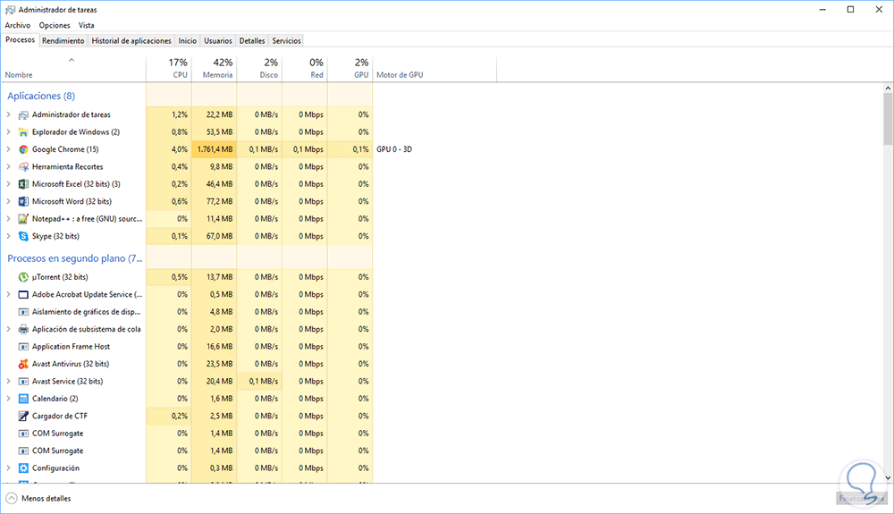894x514 pixels.
Task: Click the Configuración gear icon
Action: (23, 468)
